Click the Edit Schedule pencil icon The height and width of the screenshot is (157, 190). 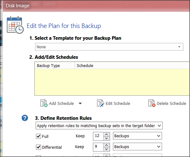point(101,103)
